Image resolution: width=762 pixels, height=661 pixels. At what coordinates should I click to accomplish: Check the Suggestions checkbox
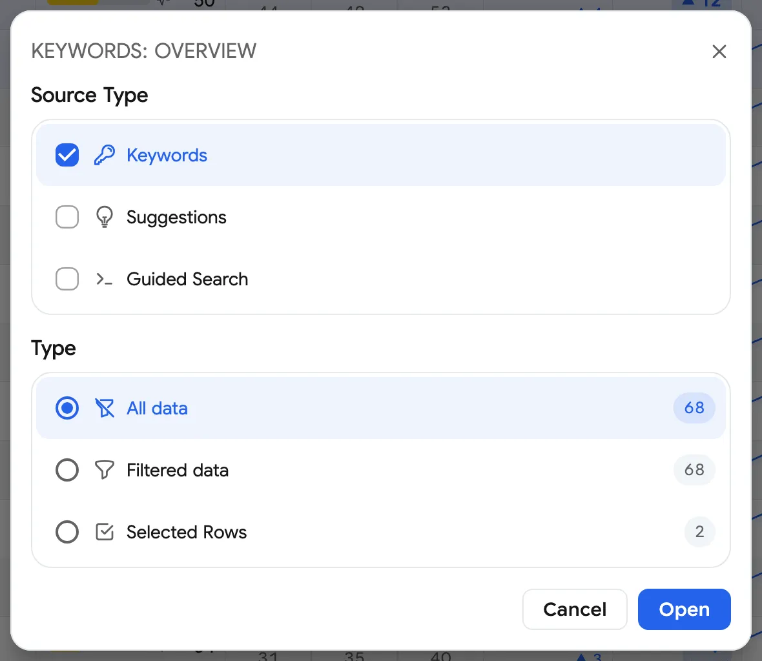point(67,217)
